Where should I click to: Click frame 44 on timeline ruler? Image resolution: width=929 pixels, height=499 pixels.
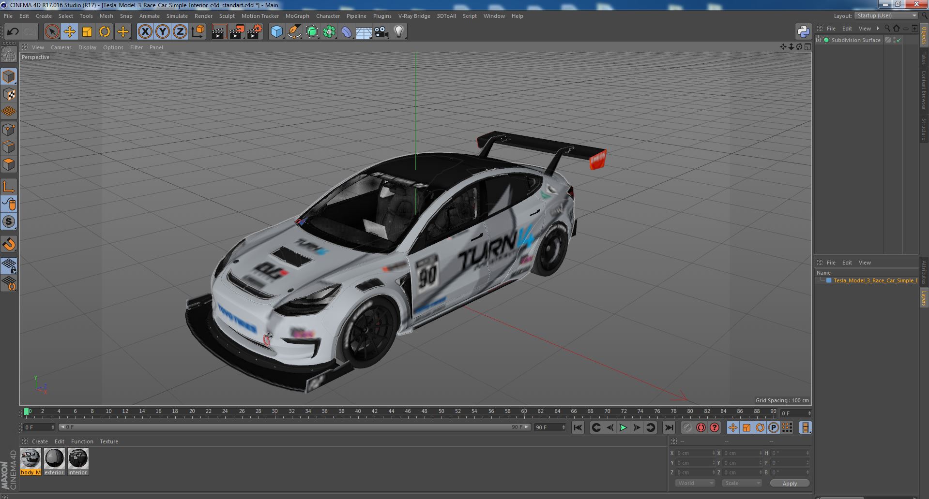391,411
